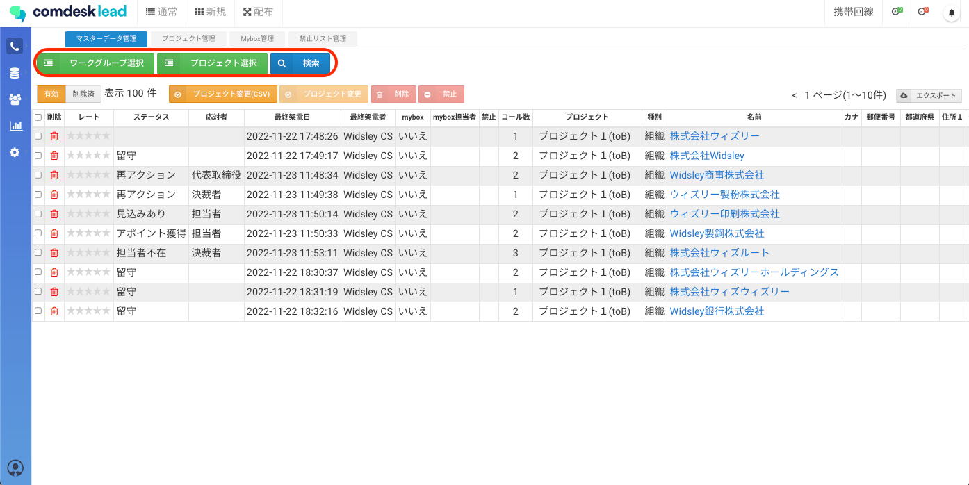The height and width of the screenshot is (485, 969).
Task: Select the Mybox管理 tab
Action: click(x=257, y=39)
